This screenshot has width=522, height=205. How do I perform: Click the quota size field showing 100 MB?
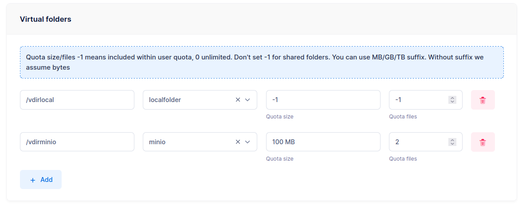[x=323, y=142]
